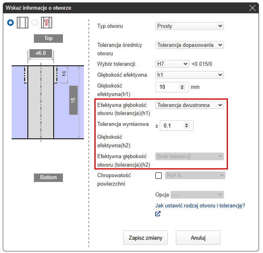Click the Anuluj button
This screenshot has height=253, width=263.
[x=198, y=238]
